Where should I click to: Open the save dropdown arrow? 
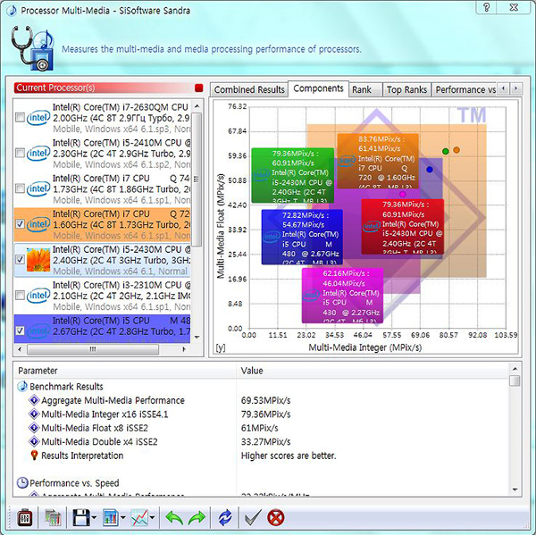point(94,518)
